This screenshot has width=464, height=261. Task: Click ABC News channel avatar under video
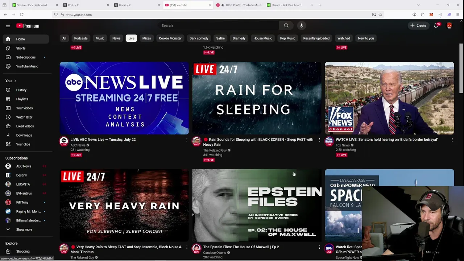pos(64,141)
